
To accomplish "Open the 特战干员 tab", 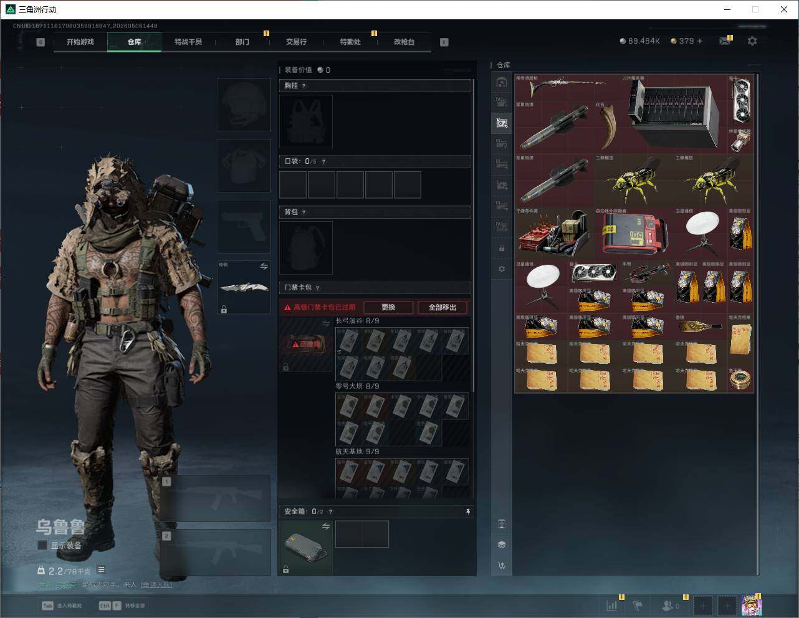I will click(x=188, y=42).
